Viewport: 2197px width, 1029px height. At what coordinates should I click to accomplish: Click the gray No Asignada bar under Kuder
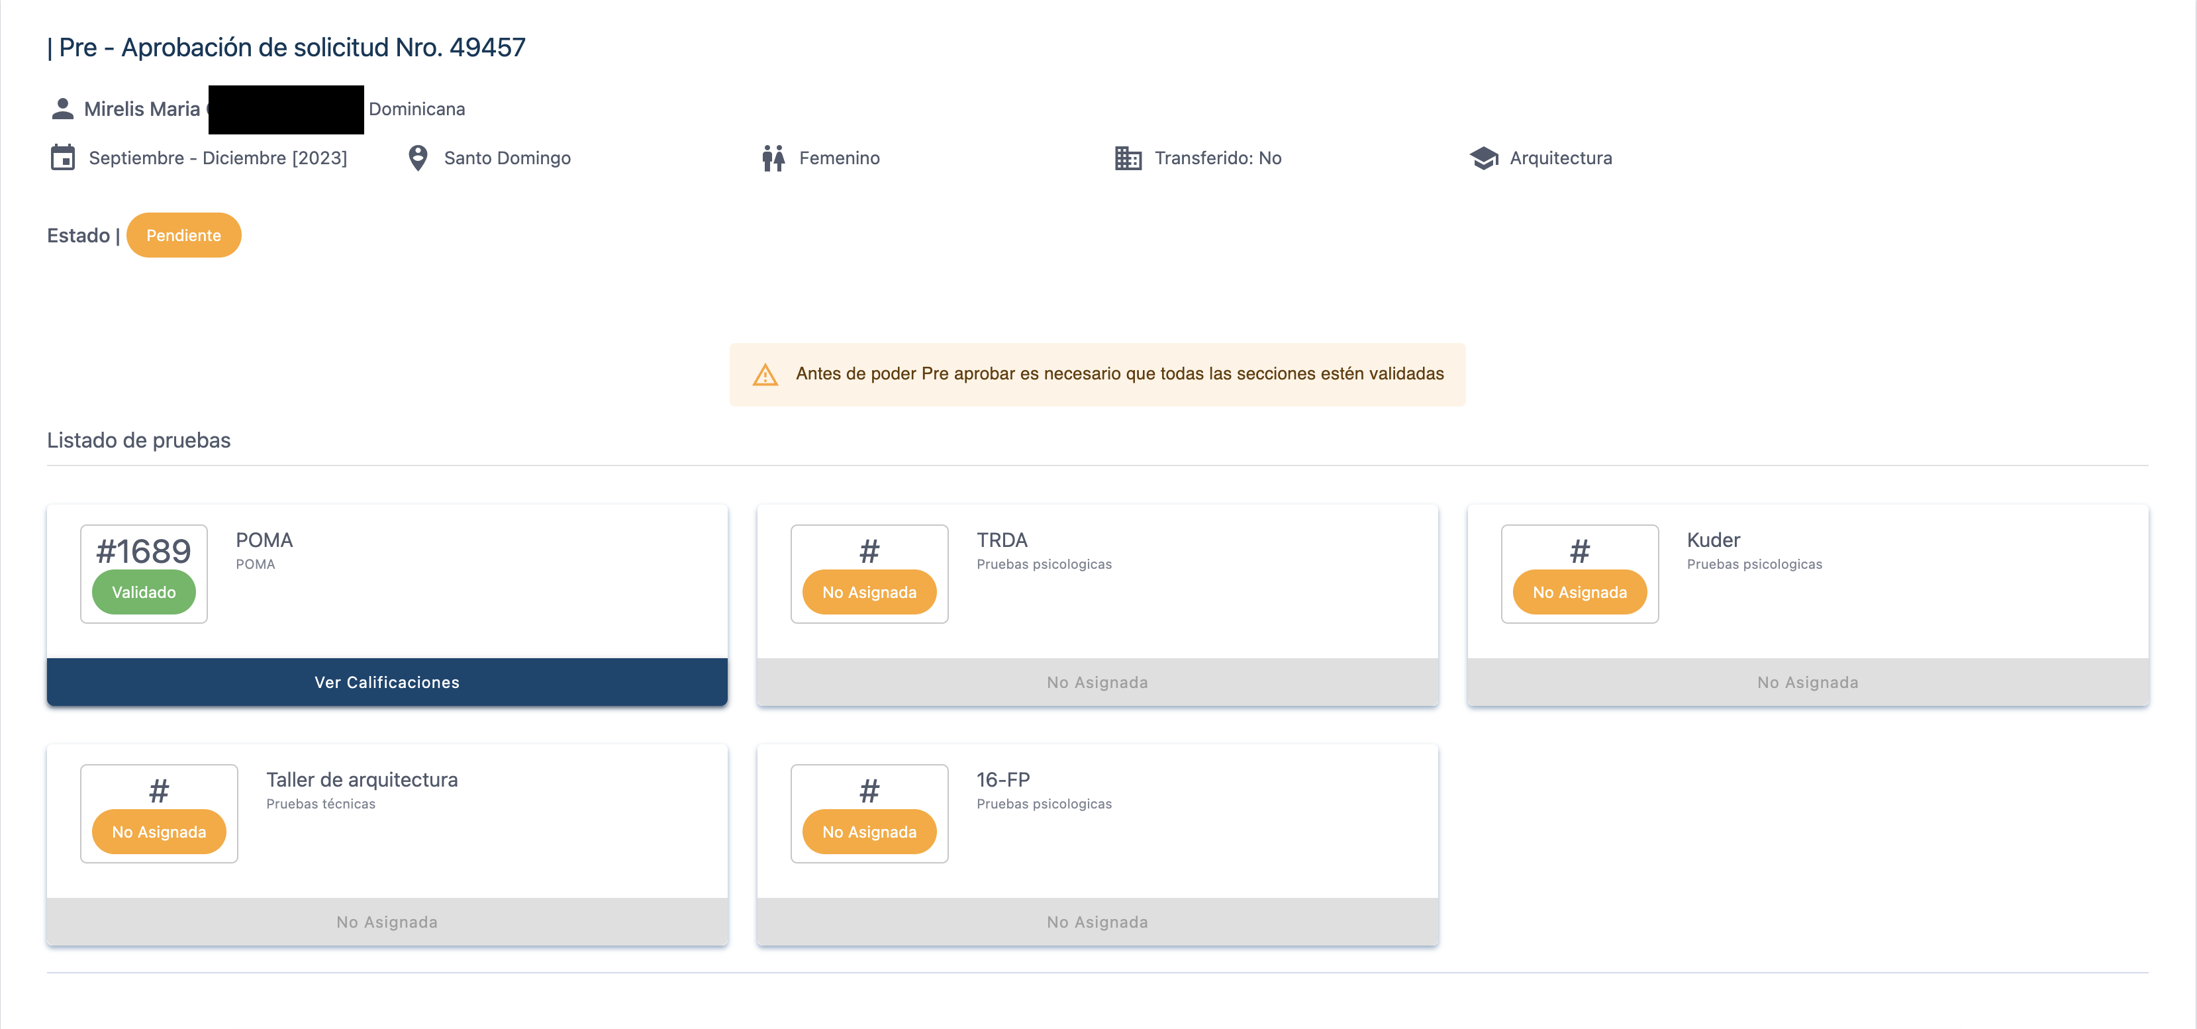(x=1807, y=682)
